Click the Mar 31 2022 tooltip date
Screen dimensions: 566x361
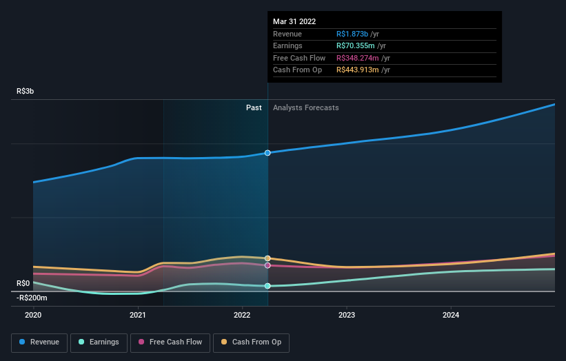294,21
